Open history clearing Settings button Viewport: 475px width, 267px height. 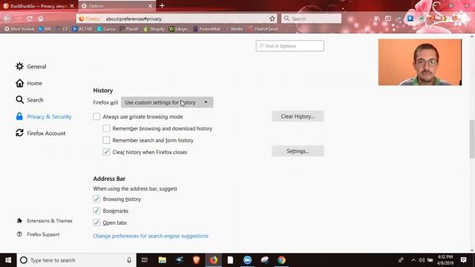tap(298, 151)
